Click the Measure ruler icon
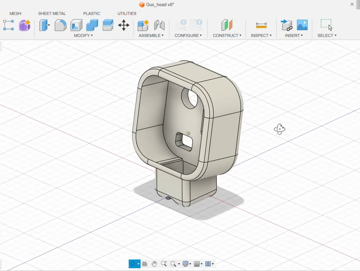The width and height of the screenshot is (360, 271). tap(261, 25)
